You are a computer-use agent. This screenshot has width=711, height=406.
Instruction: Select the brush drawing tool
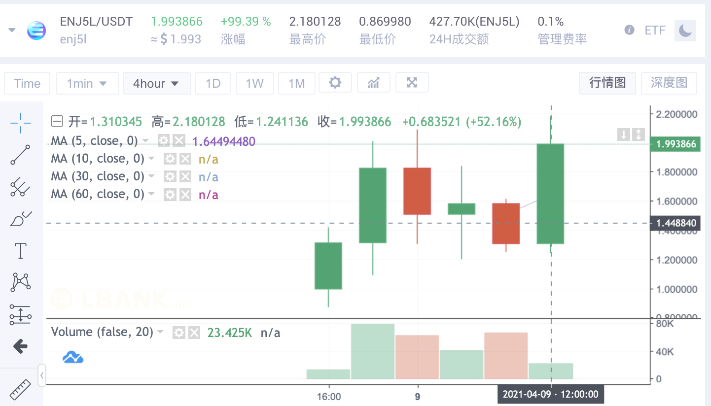(x=20, y=218)
